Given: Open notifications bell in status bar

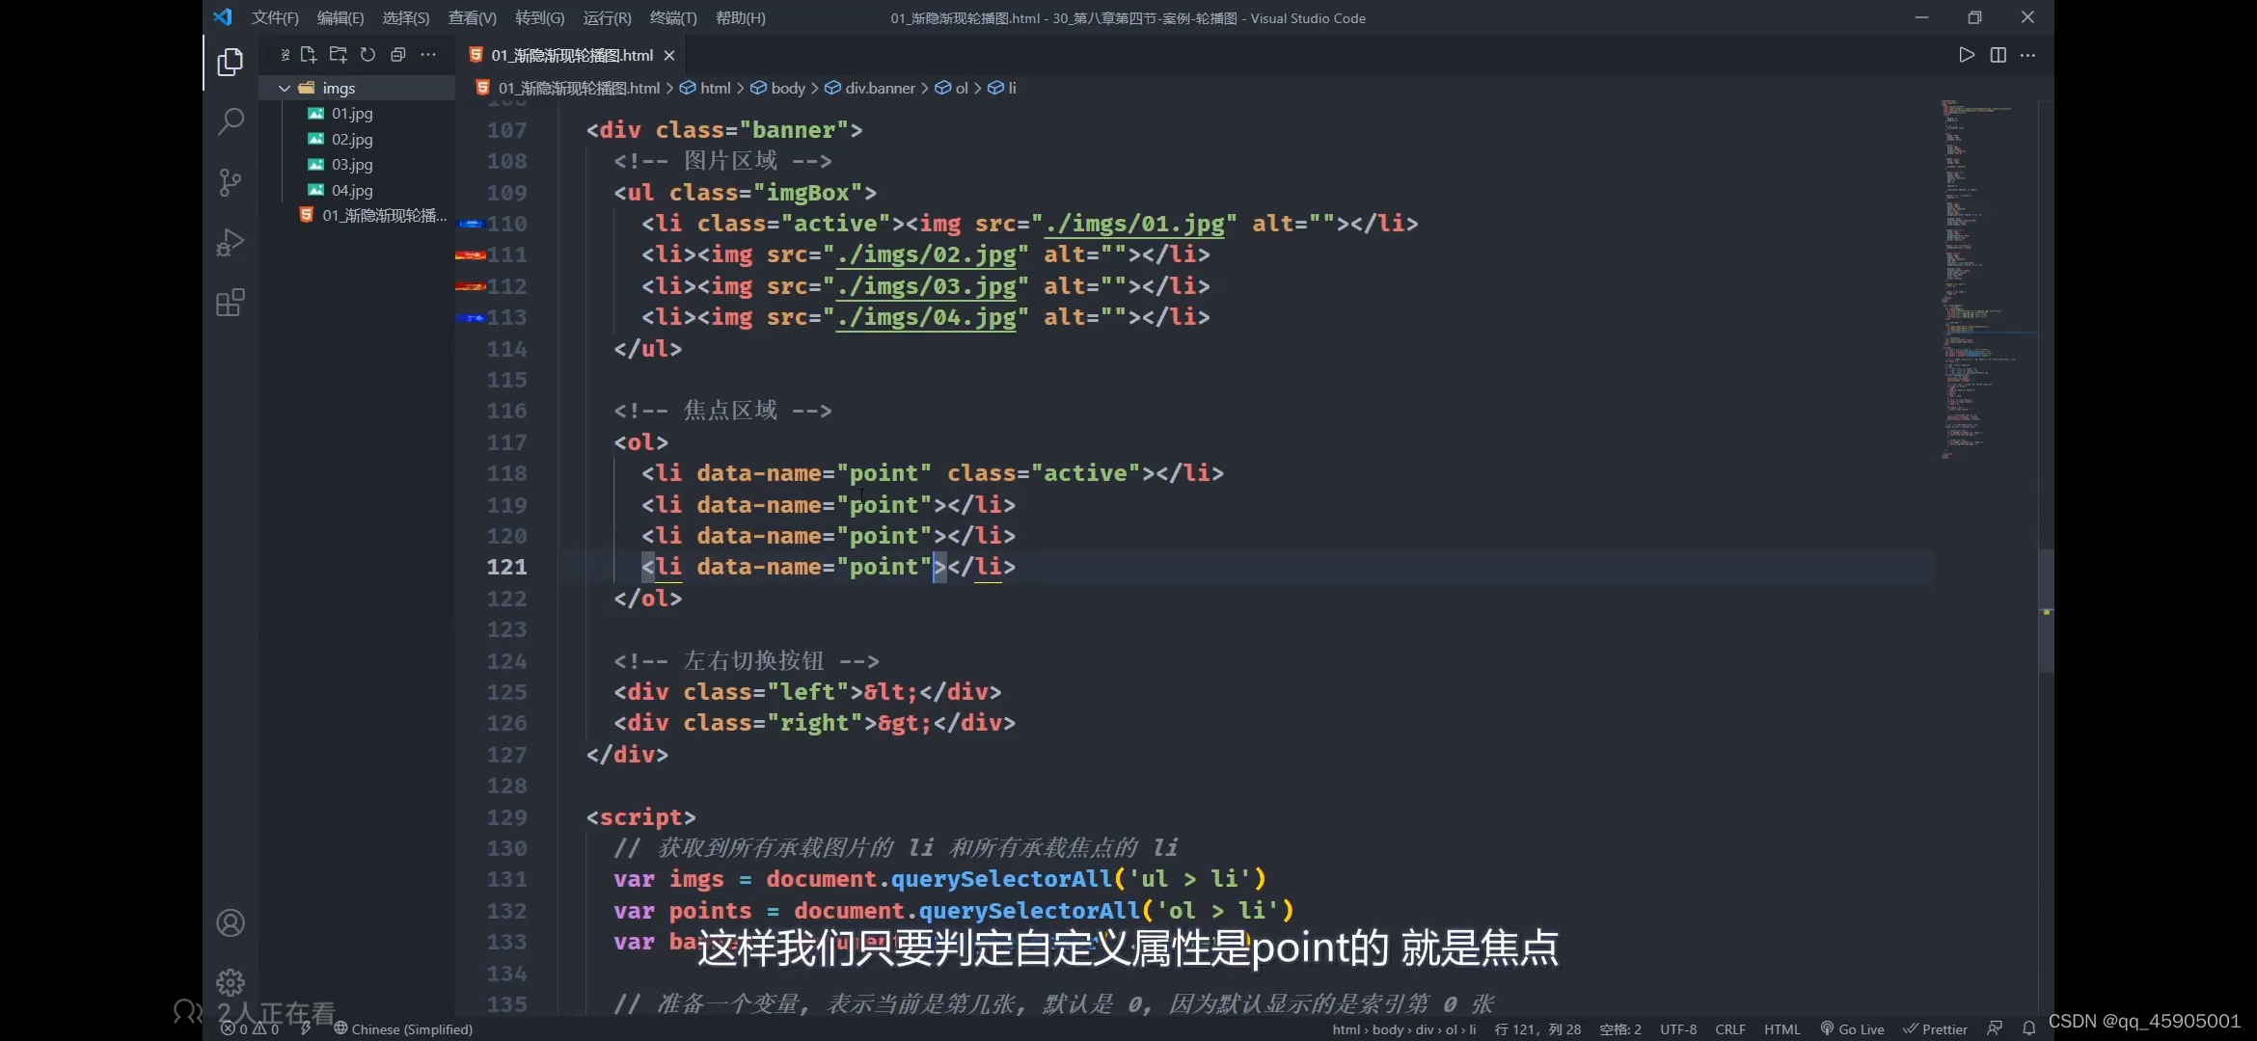Looking at the screenshot, I should click(x=2029, y=1028).
